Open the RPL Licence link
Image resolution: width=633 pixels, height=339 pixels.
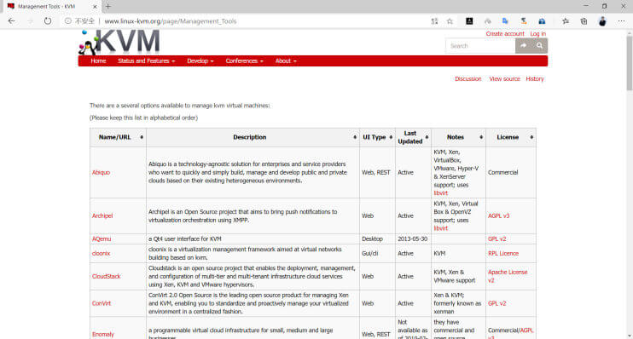coord(503,254)
